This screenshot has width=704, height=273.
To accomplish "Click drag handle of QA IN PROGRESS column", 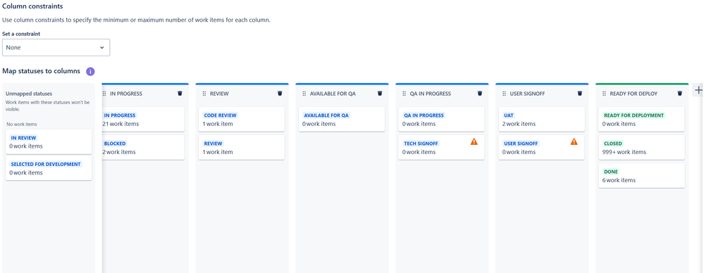I will pyautogui.click(x=404, y=94).
